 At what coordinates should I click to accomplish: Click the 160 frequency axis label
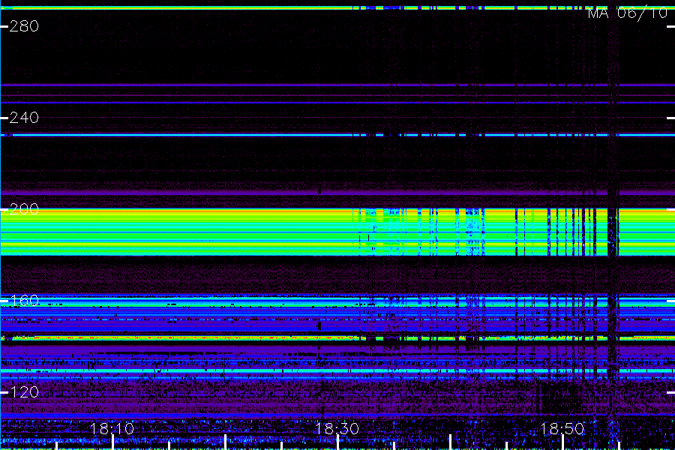click(24, 301)
